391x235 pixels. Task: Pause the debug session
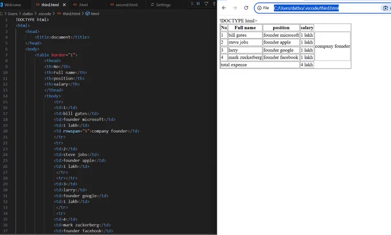tap(198, 3)
